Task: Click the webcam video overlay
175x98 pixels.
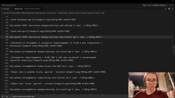Action: (151, 85)
